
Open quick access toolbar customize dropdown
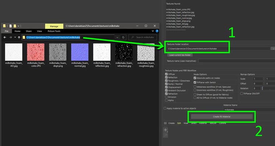(18, 26)
